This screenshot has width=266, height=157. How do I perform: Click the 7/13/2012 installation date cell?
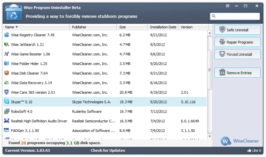tap(159, 111)
